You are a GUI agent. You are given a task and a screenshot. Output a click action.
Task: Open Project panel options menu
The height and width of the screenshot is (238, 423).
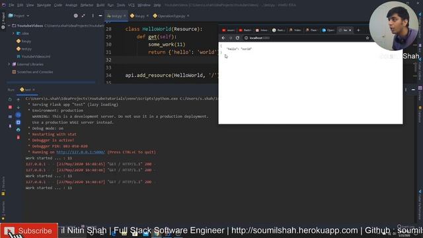93,16
